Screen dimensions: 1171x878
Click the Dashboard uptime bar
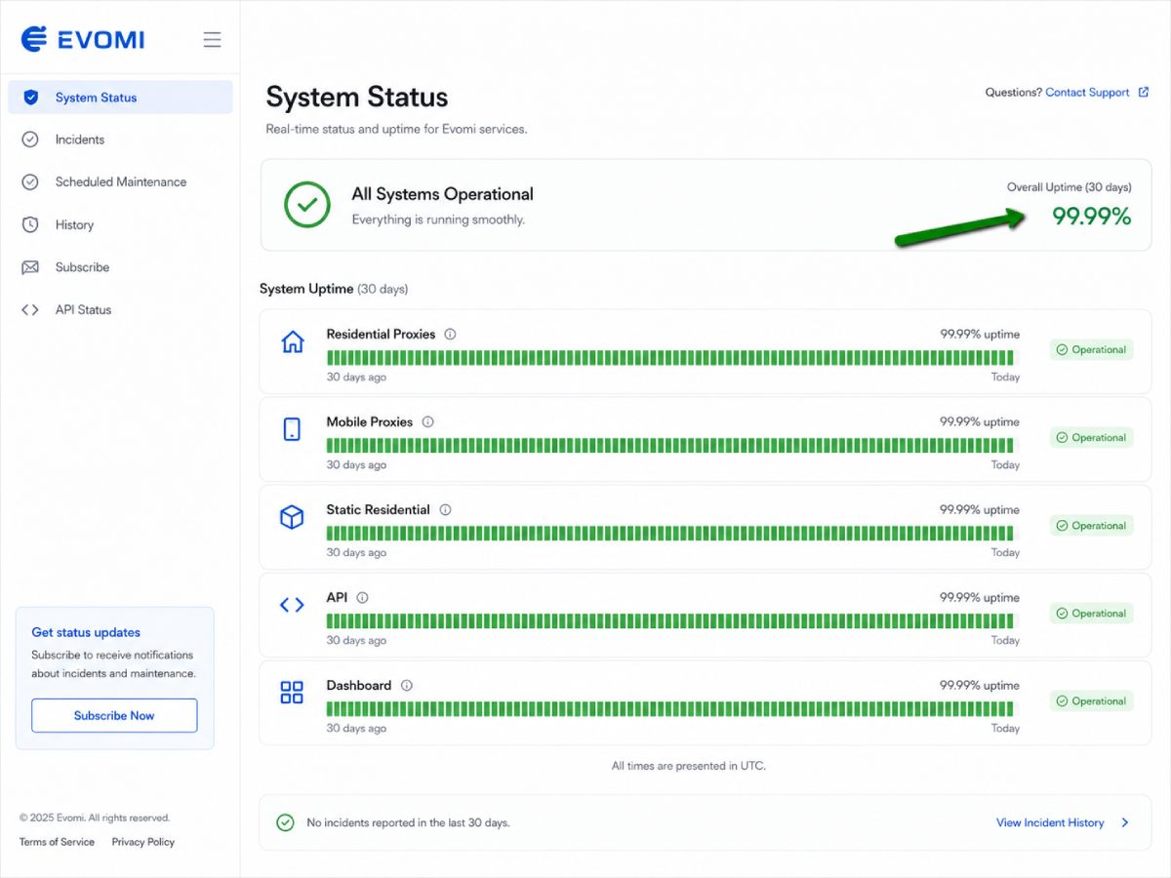click(x=670, y=708)
